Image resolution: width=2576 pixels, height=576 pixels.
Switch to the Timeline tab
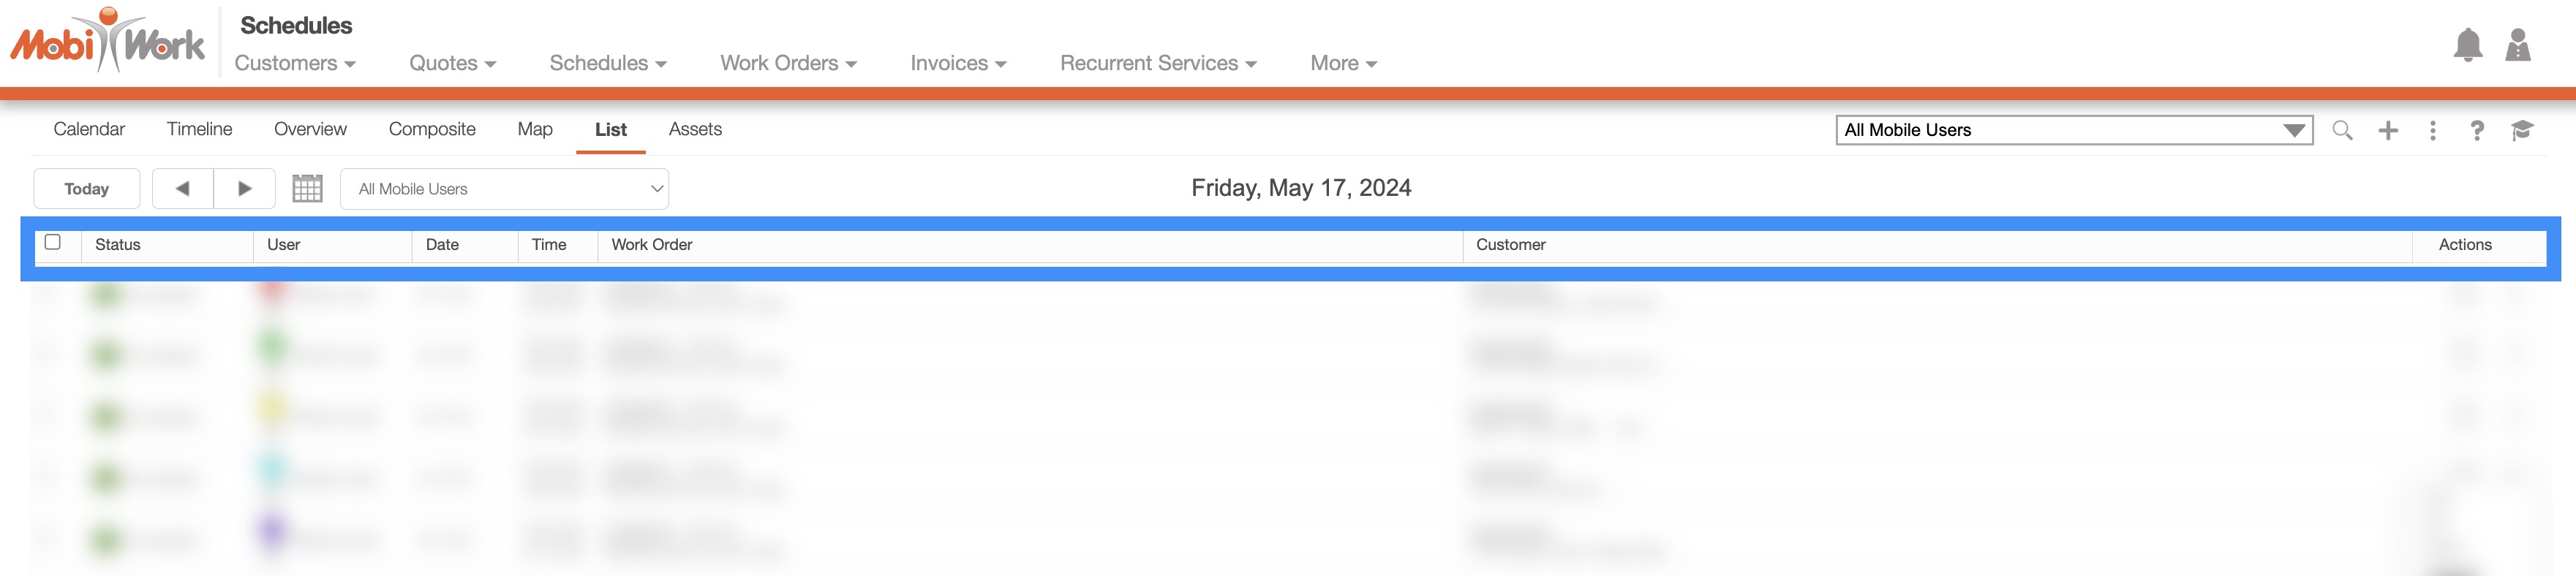click(x=199, y=129)
